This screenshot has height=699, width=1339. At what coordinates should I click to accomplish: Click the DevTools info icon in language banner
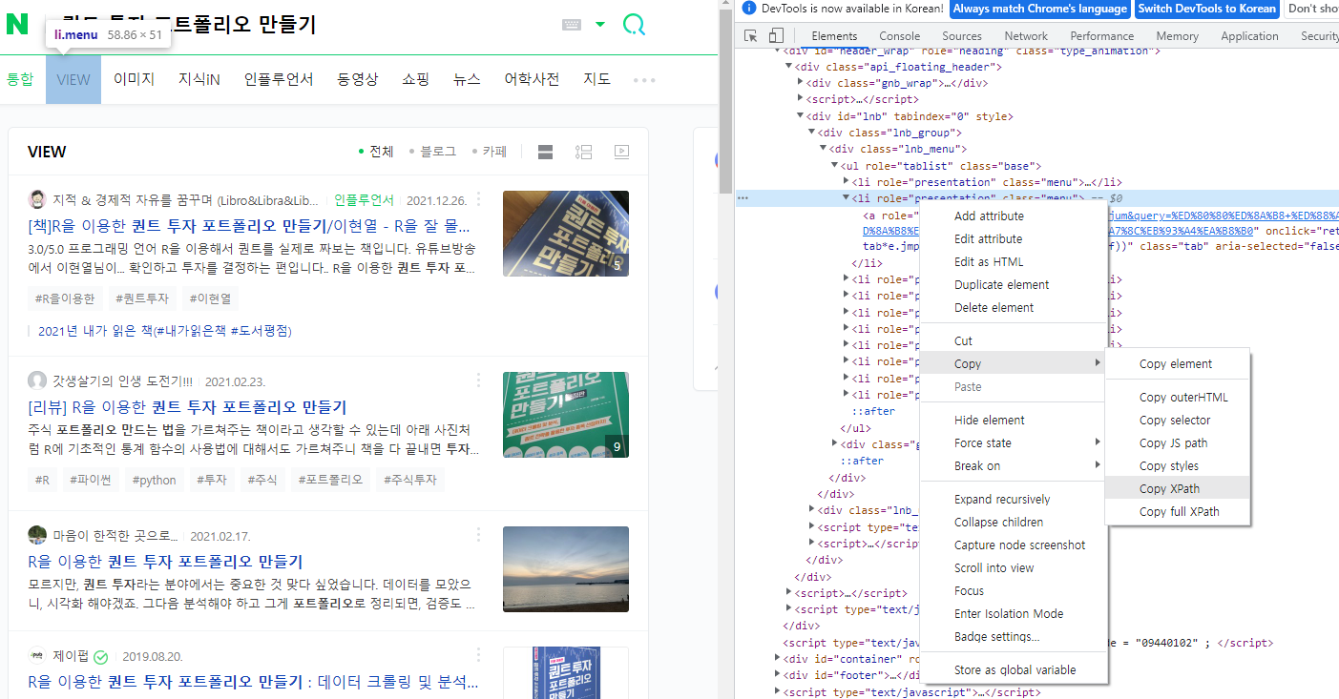point(749,9)
